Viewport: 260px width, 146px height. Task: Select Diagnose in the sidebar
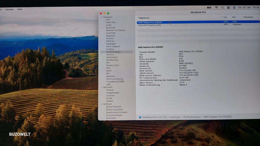pyautogui.click(x=110, y=36)
